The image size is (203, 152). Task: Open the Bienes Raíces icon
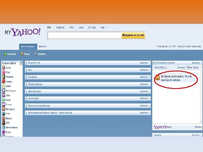[4, 128]
